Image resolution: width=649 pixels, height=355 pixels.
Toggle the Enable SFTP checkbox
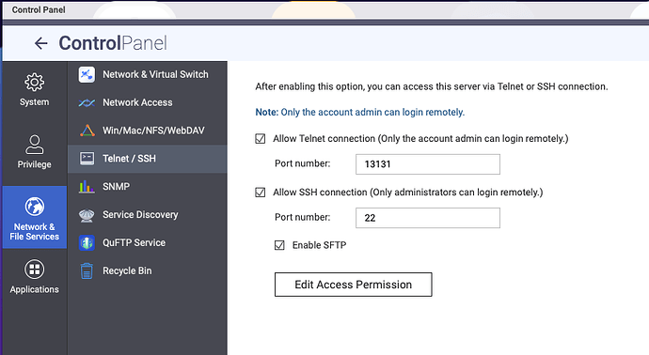[x=279, y=245]
